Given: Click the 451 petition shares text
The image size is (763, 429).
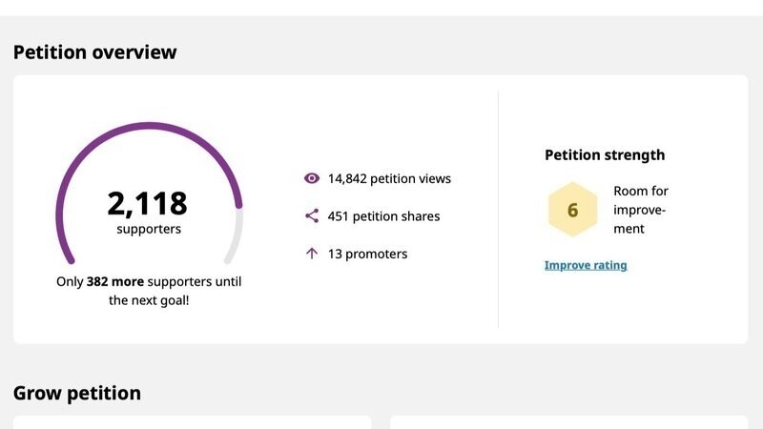Looking at the screenshot, I should pos(383,216).
